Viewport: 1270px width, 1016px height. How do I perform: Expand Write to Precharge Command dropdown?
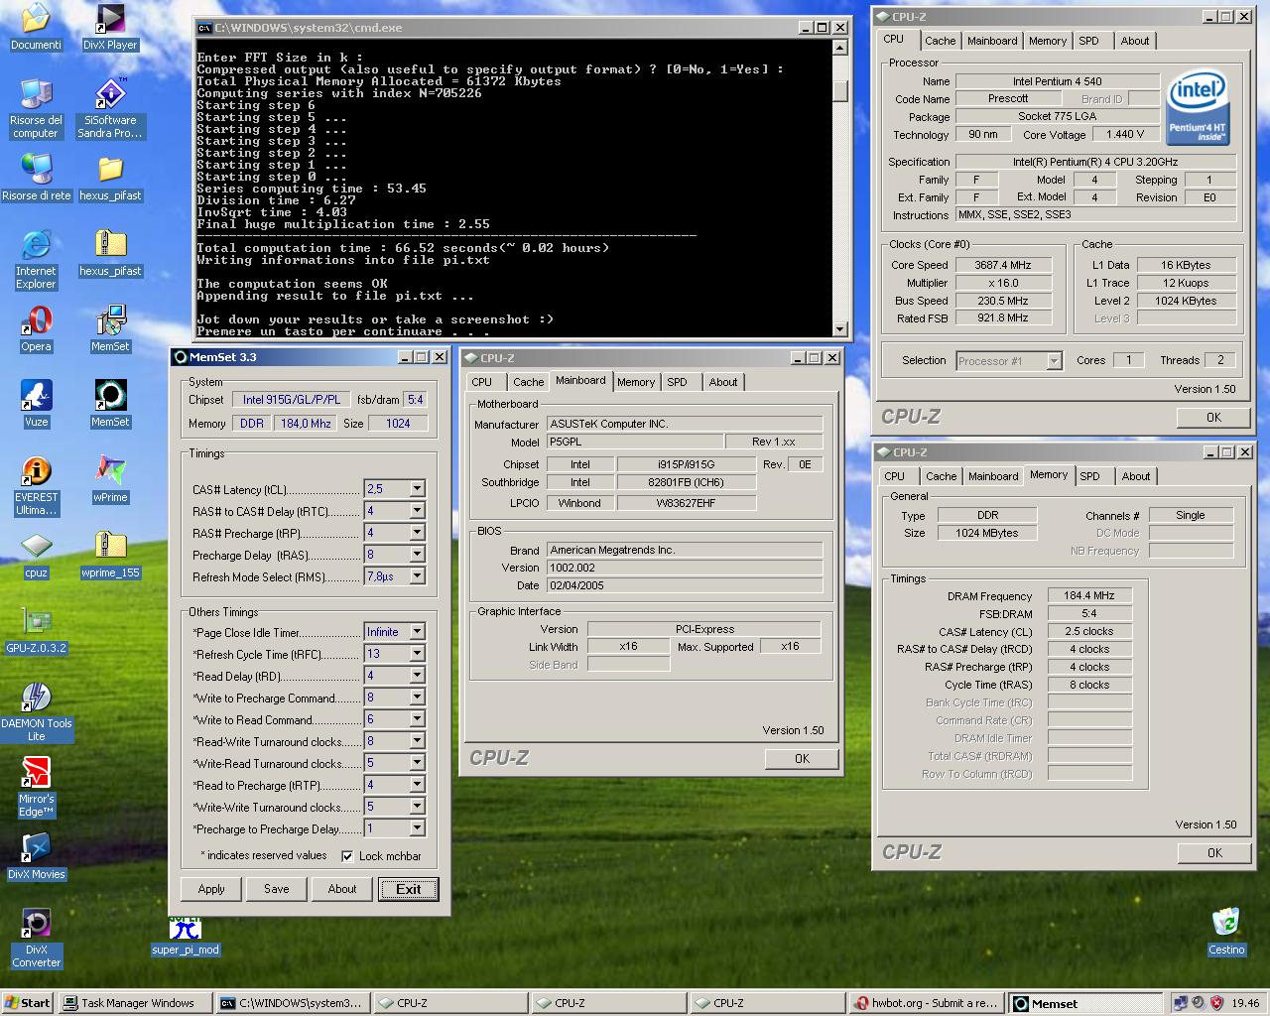click(x=417, y=697)
